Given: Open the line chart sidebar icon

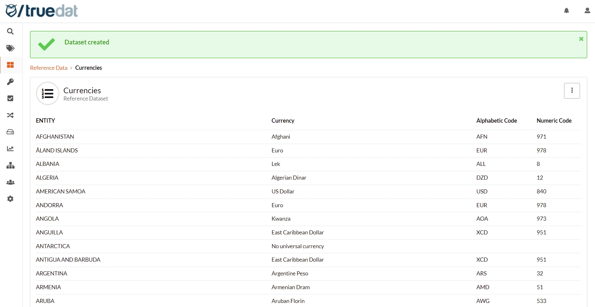Looking at the screenshot, I should pyautogui.click(x=10, y=149).
